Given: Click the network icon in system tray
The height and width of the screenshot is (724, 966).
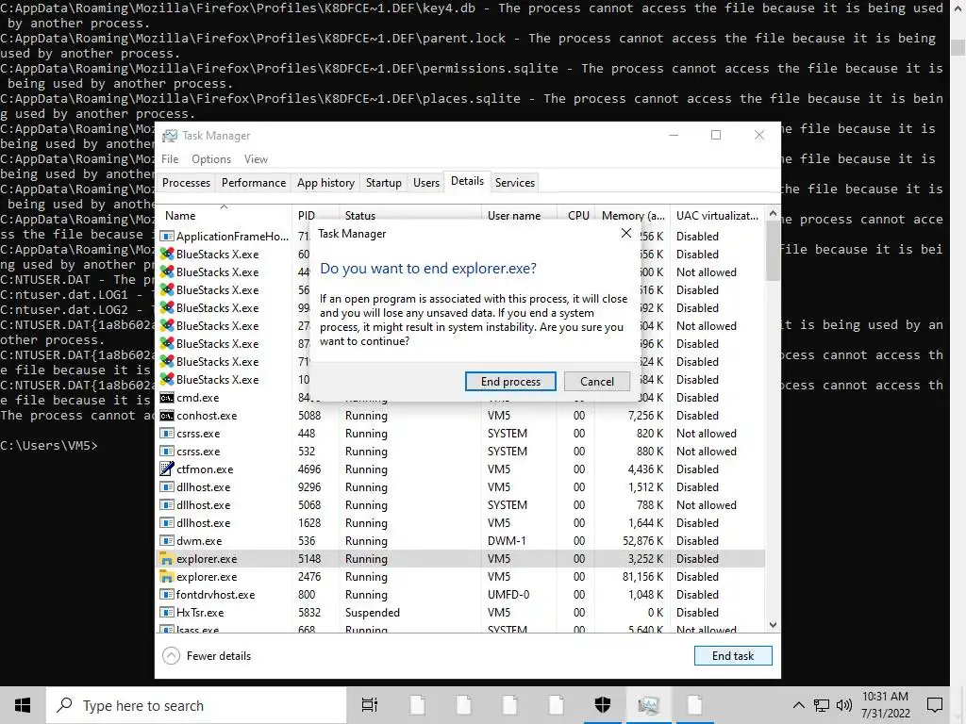Looking at the screenshot, I should [822, 705].
